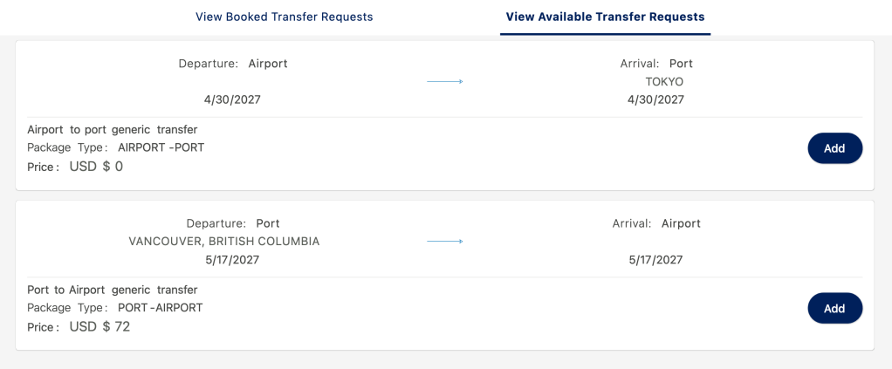Click the Arrival: Airport label
Image resolution: width=892 pixels, height=369 pixels.
point(656,223)
